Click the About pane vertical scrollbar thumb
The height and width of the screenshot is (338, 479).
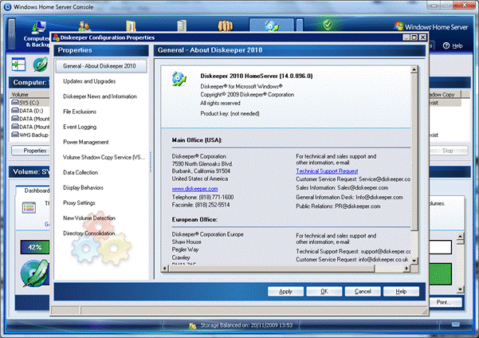point(414,152)
